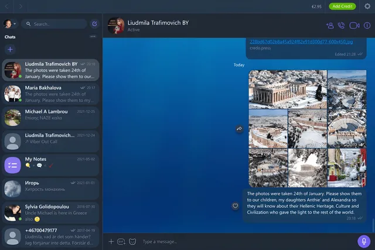Open the credo.press image link
The width and height of the screenshot is (375, 250).
tap(284, 42)
